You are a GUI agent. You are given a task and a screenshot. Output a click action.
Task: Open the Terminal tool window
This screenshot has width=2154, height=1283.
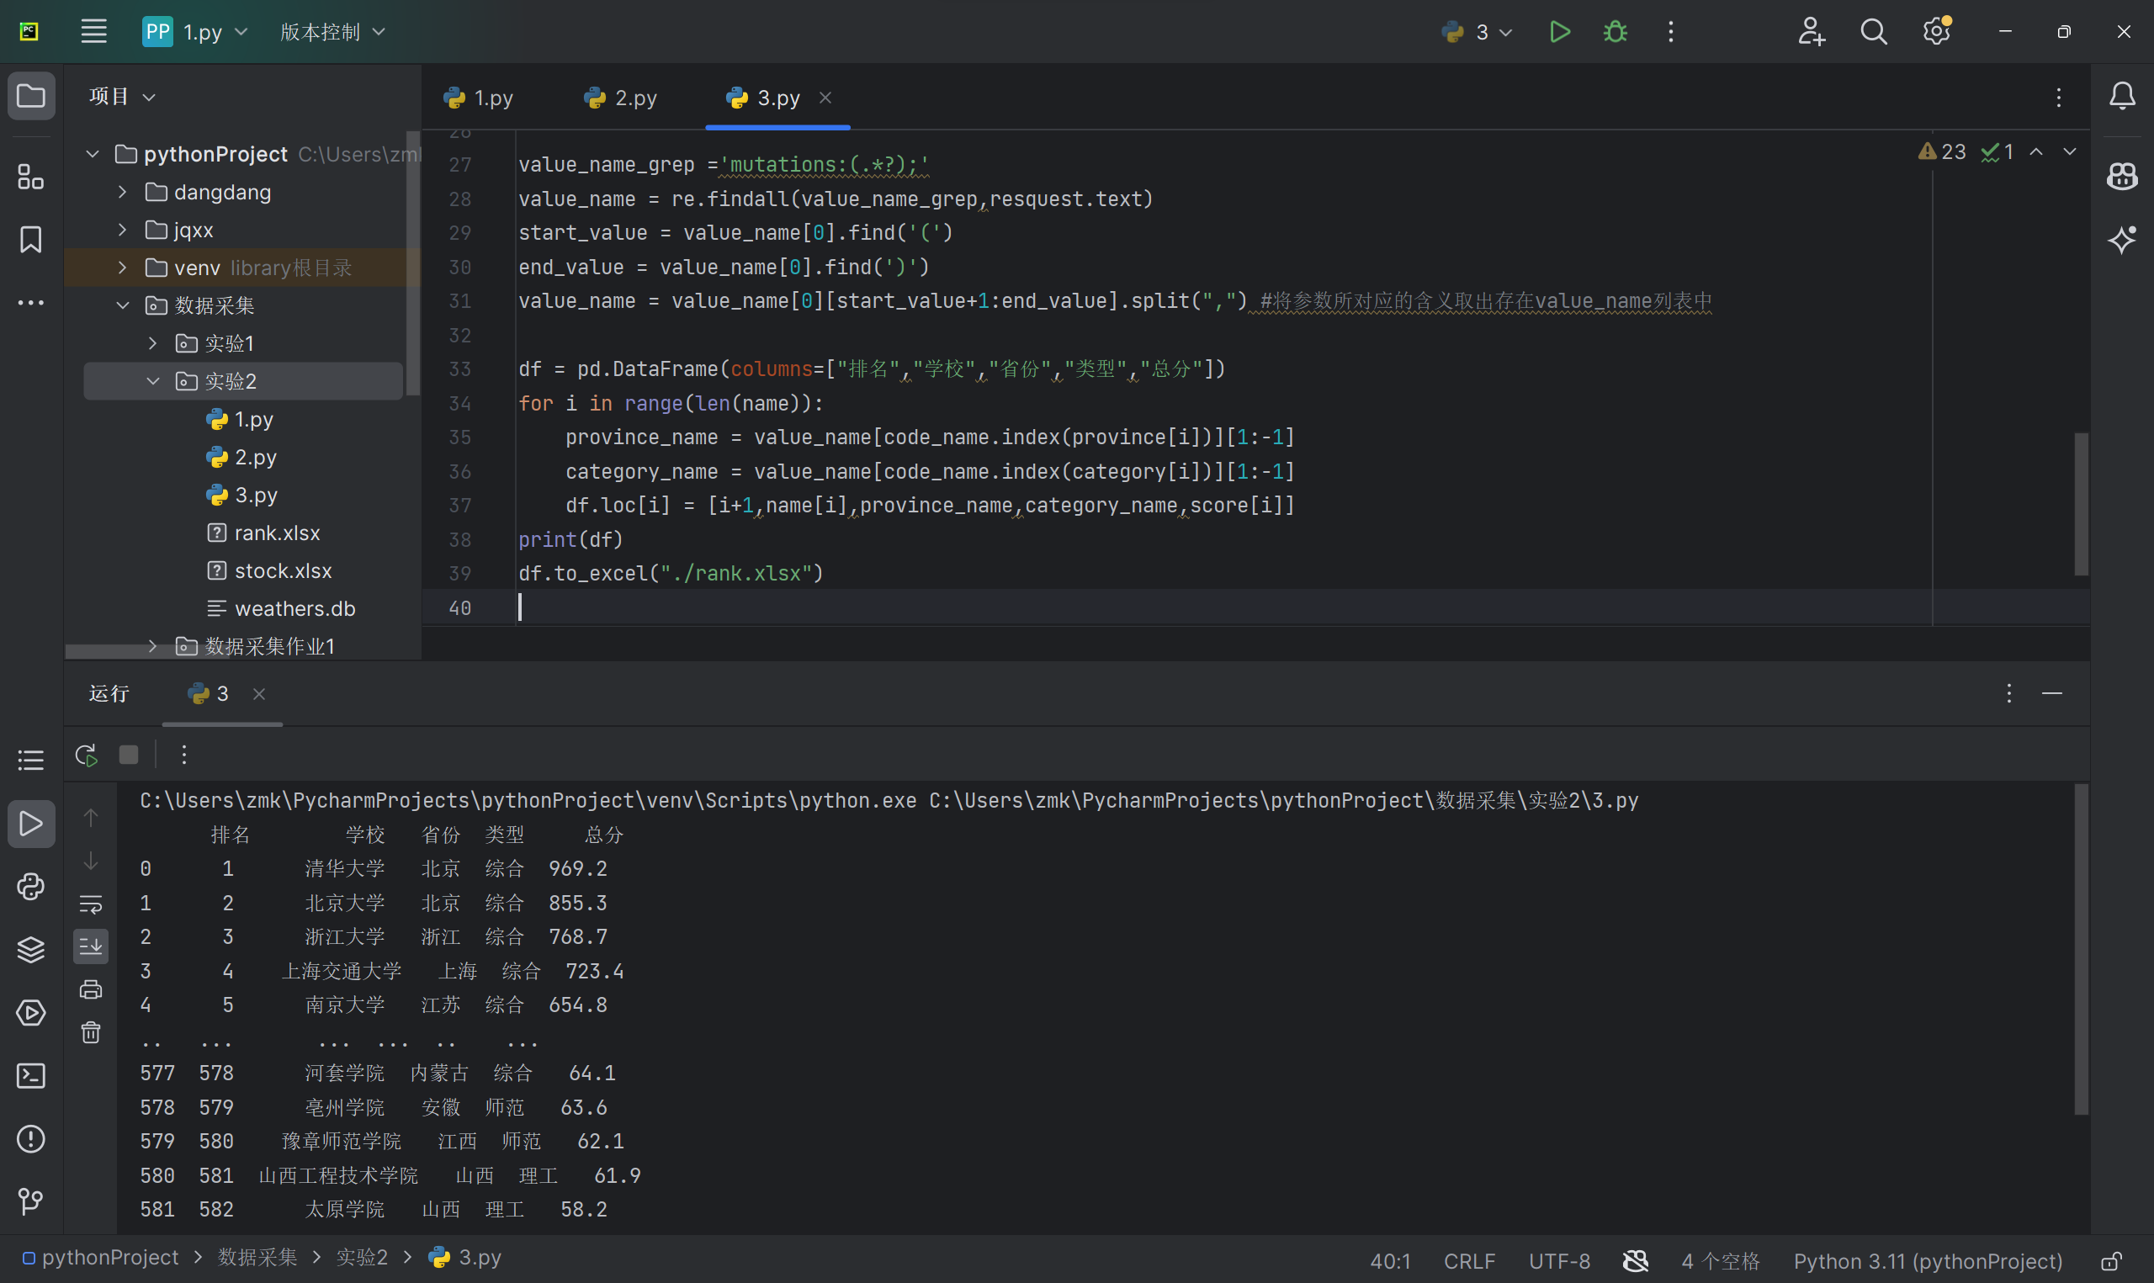[30, 1075]
